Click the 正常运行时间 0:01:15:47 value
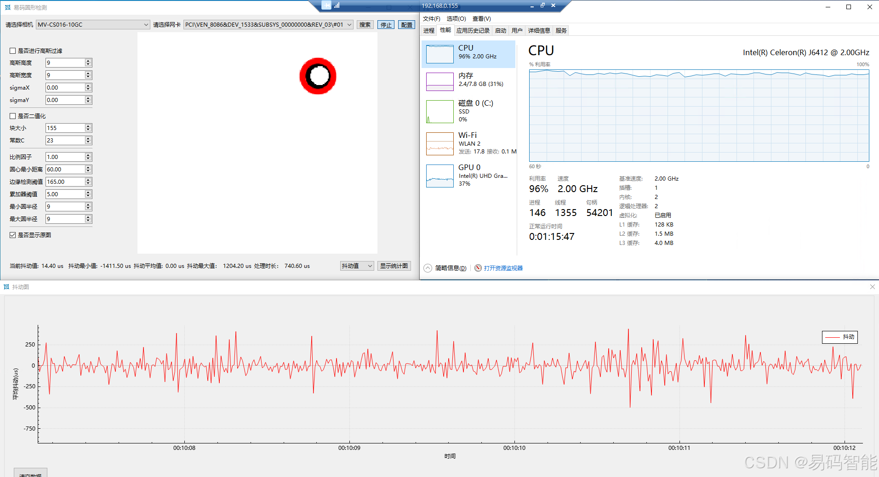The image size is (879, 477). click(x=552, y=237)
